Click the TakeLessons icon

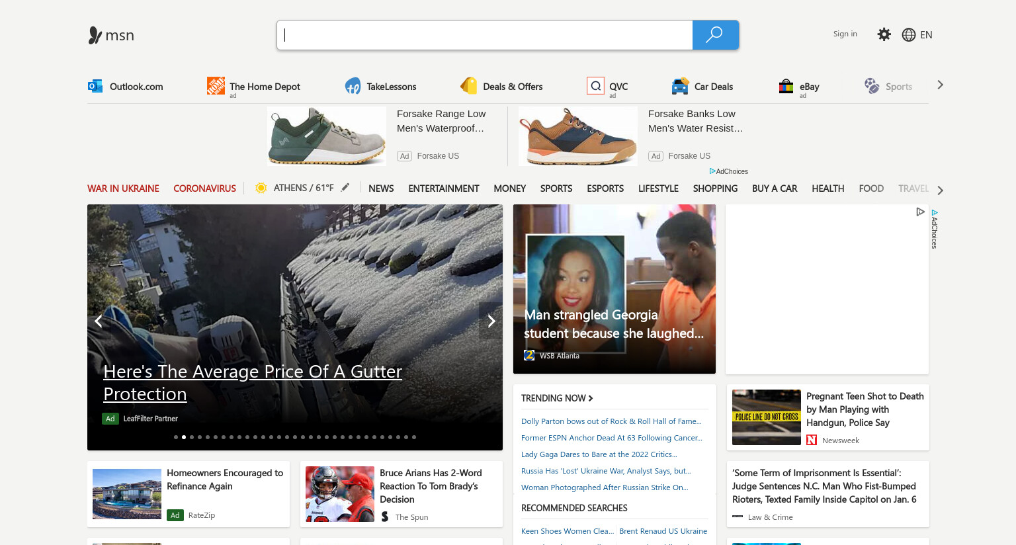click(x=353, y=86)
